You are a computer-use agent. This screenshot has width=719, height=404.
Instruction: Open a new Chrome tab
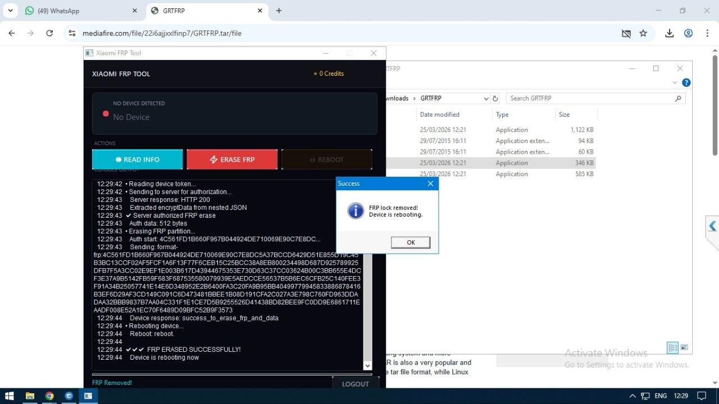tap(279, 11)
